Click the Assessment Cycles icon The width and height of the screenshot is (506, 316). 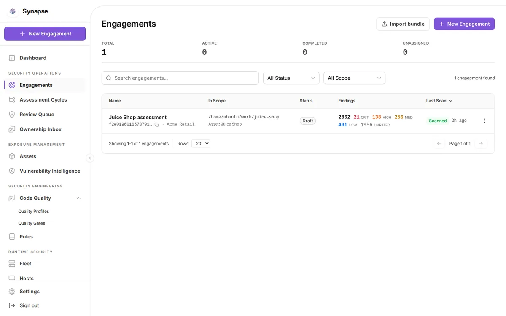[12, 99]
